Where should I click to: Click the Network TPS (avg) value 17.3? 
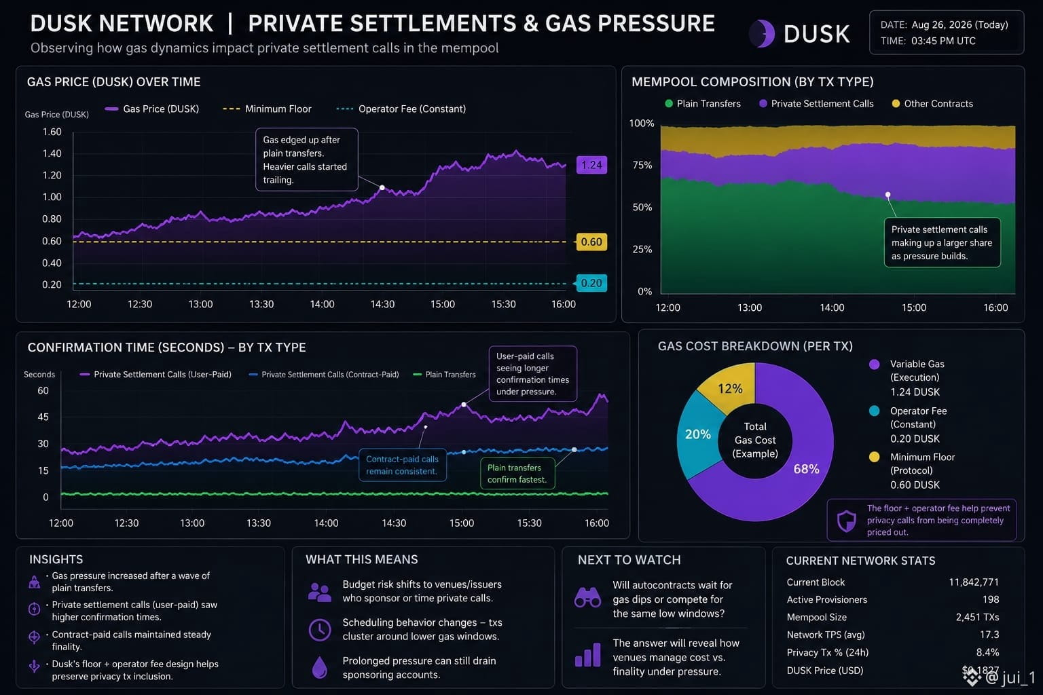[x=989, y=635]
